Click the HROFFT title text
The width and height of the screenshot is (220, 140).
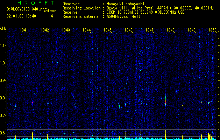tap(36, 3)
